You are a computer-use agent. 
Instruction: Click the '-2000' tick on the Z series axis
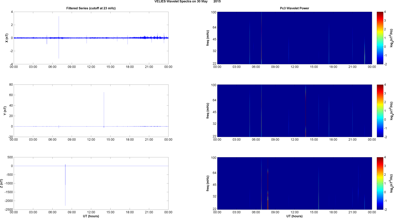click(9, 201)
